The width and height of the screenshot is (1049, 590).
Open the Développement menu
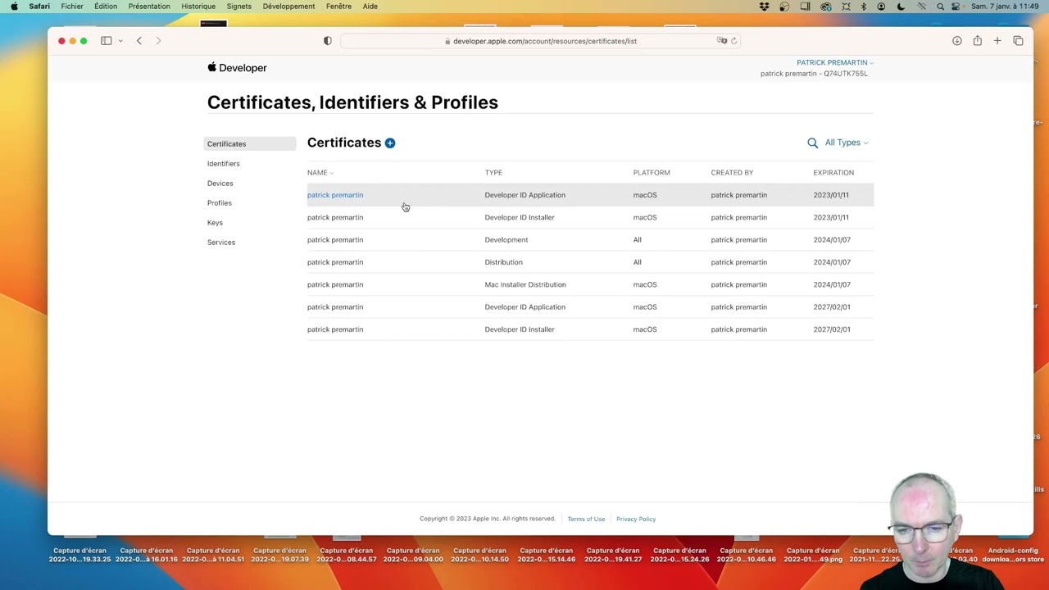pyautogui.click(x=288, y=7)
